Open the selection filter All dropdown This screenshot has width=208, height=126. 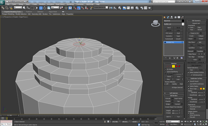tap(18, 7)
